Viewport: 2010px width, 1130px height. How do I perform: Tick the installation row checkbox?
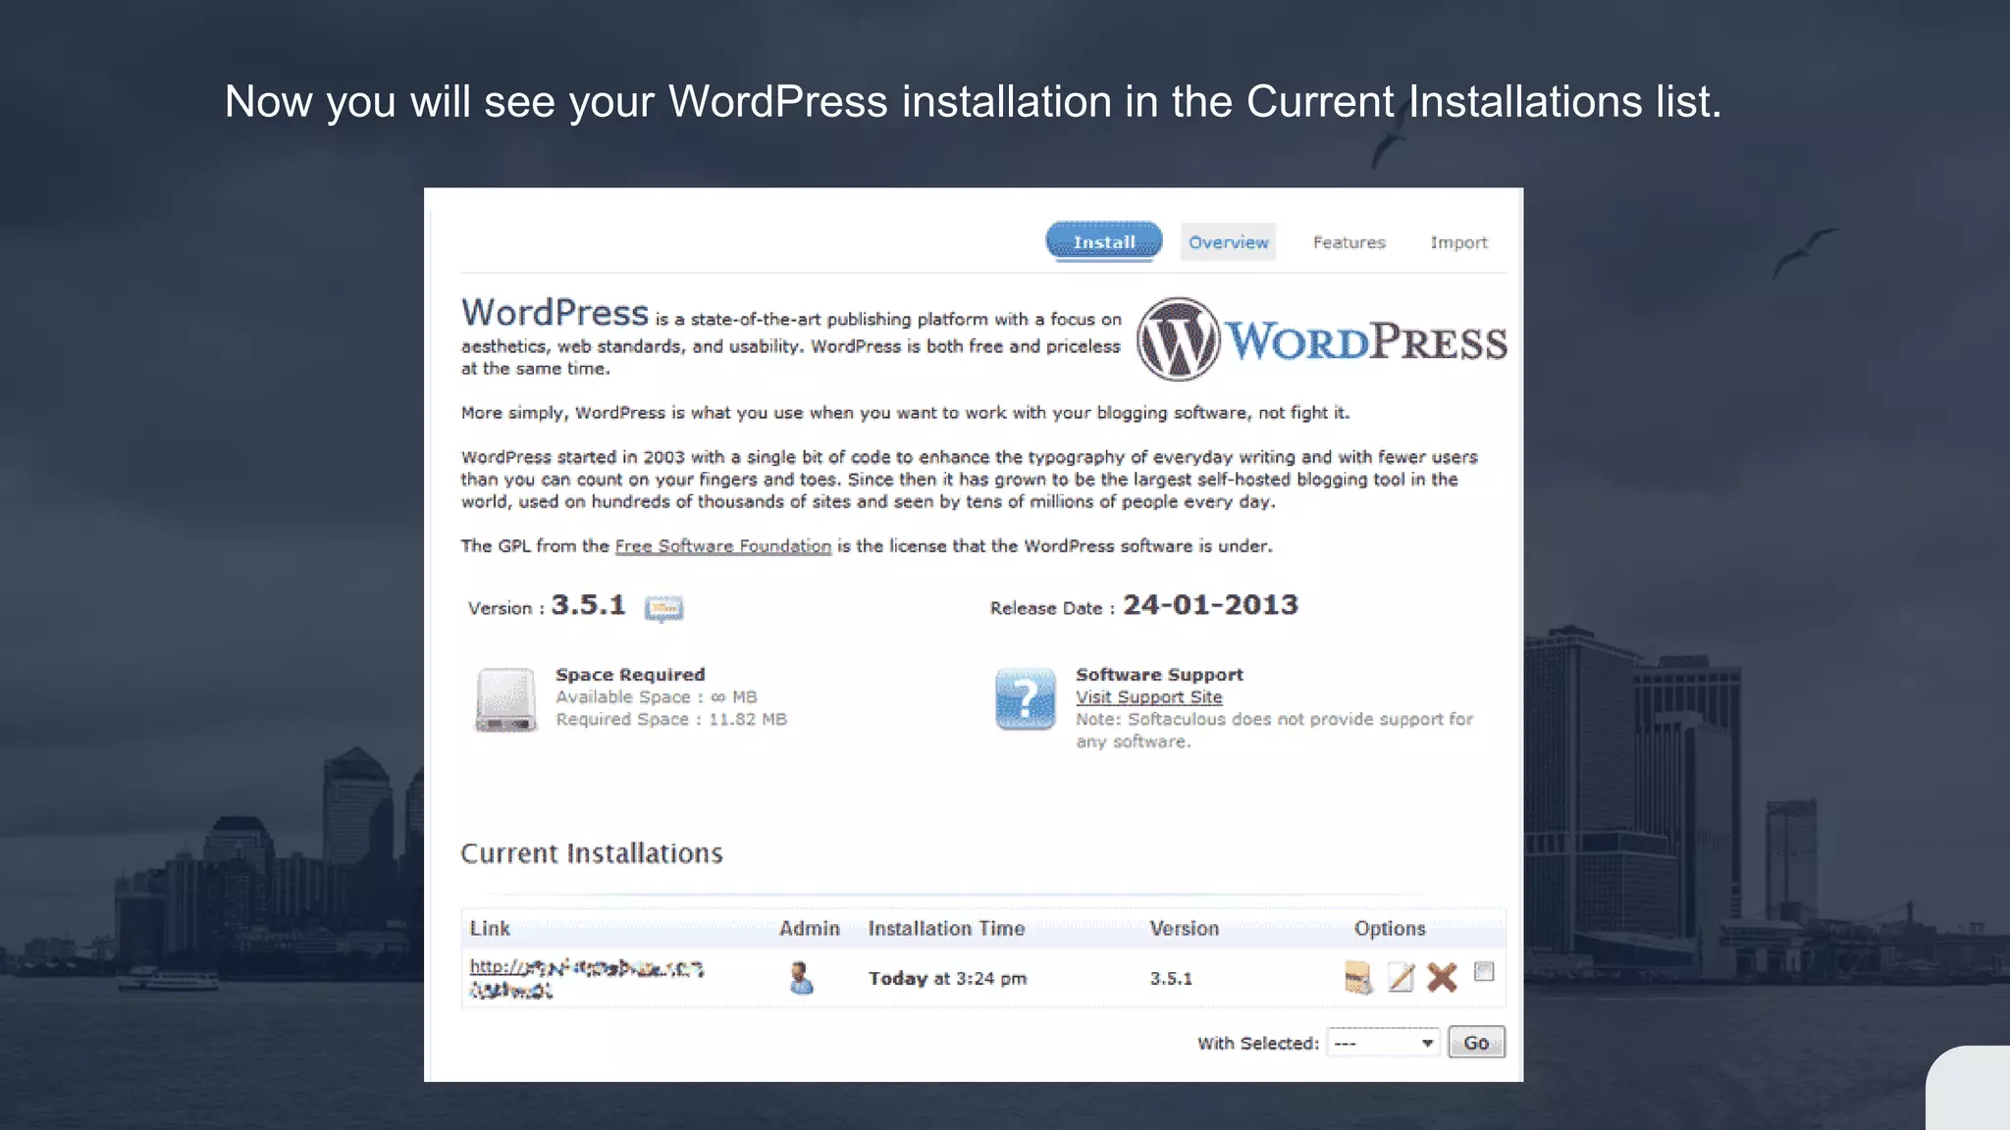click(1484, 971)
